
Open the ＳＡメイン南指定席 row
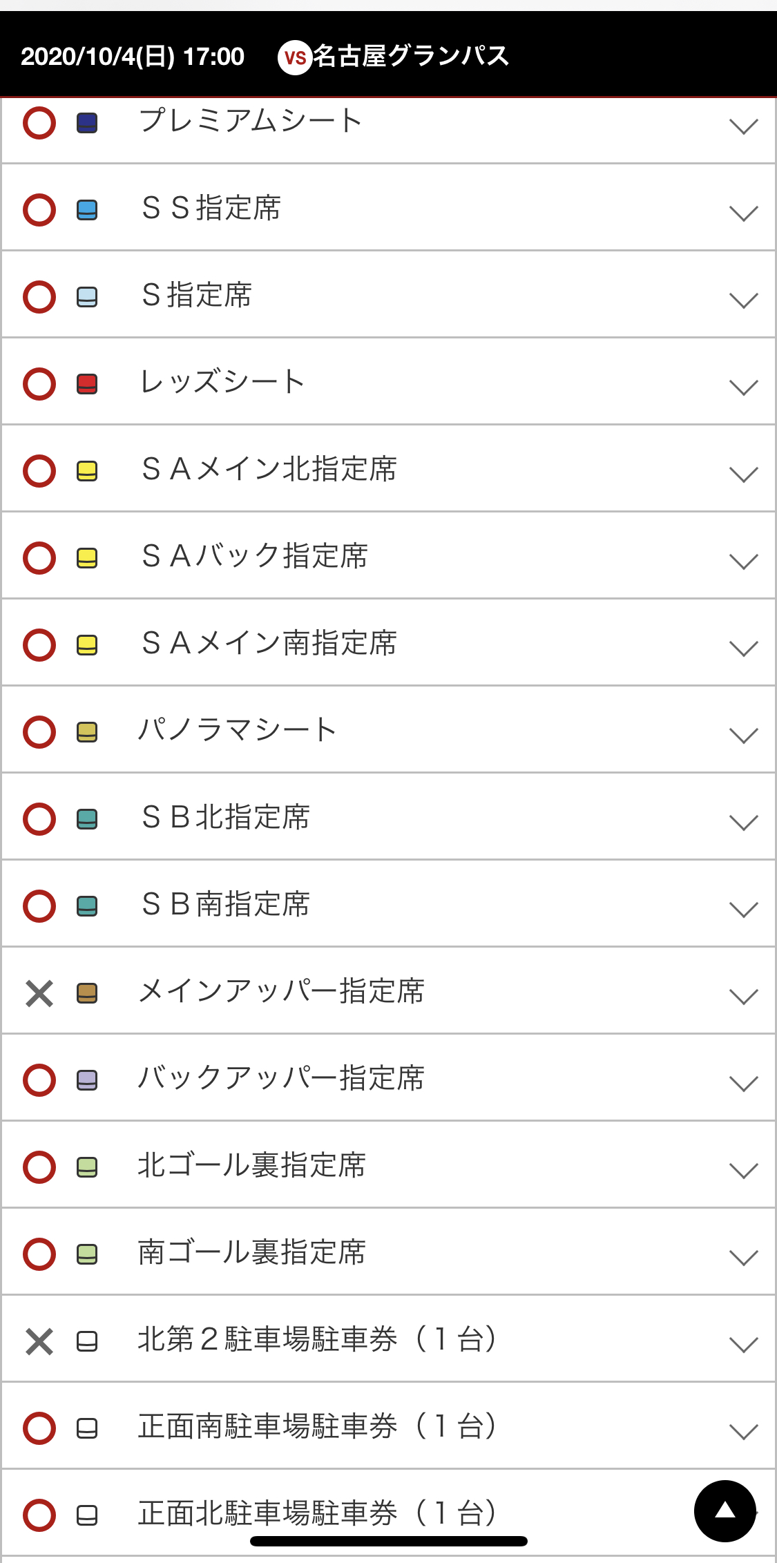pos(269,644)
